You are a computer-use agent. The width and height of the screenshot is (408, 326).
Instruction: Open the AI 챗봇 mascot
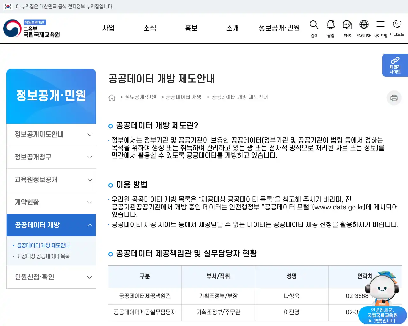382,298
